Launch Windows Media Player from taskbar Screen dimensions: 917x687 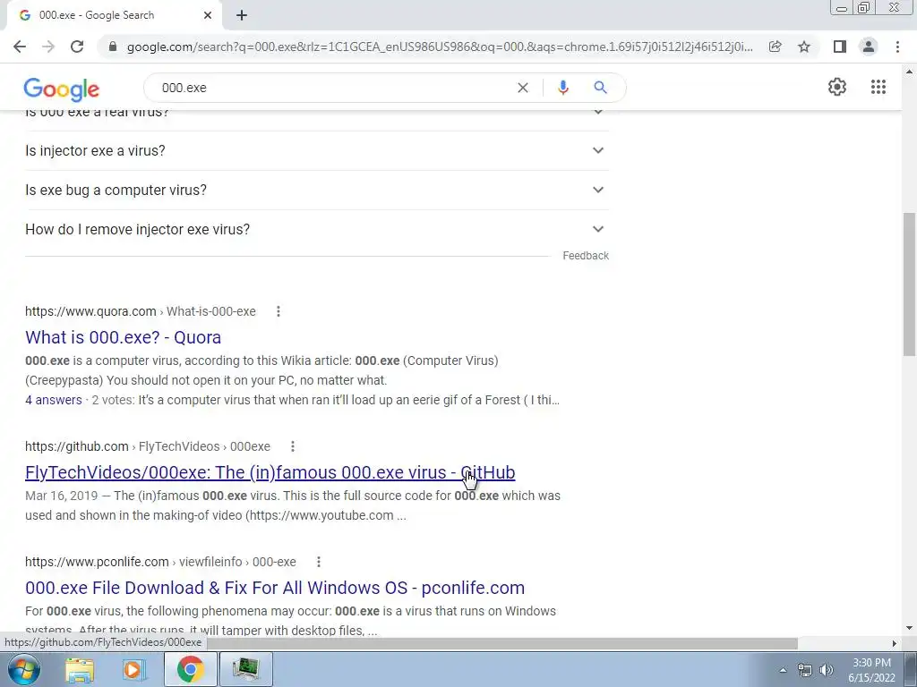click(x=134, y=669)
